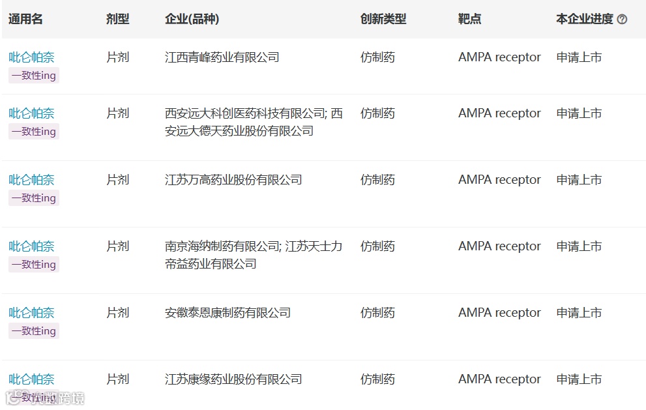Screen dimensions: 646x410
Task: Open 吡仑帕奈 link in 安徽泰恩康 row
Action: tap(31, 313)
